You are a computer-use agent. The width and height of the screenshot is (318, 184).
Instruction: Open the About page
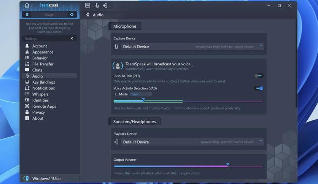click(38, 118)
